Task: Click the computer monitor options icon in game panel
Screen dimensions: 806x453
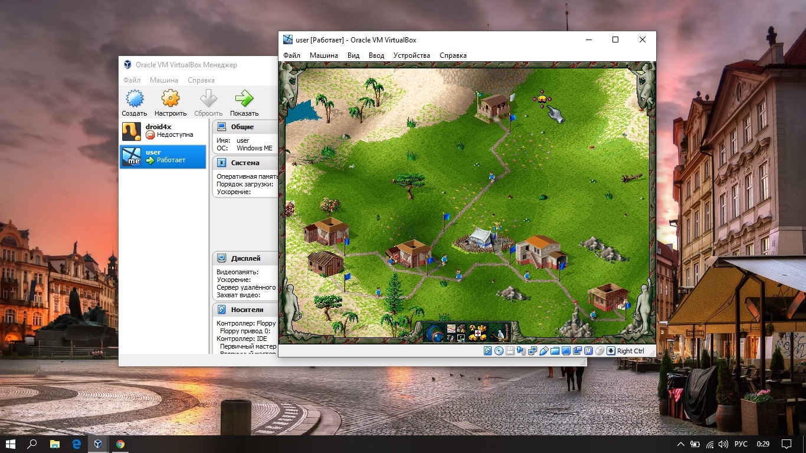Action: point(461,338)
